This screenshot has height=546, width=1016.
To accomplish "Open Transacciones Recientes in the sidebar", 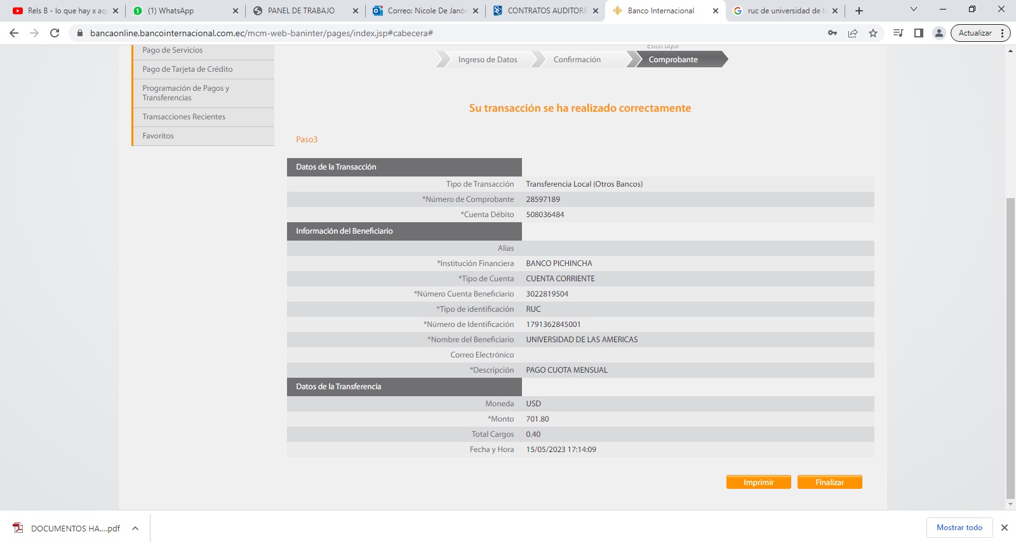I will coord(184,117).
